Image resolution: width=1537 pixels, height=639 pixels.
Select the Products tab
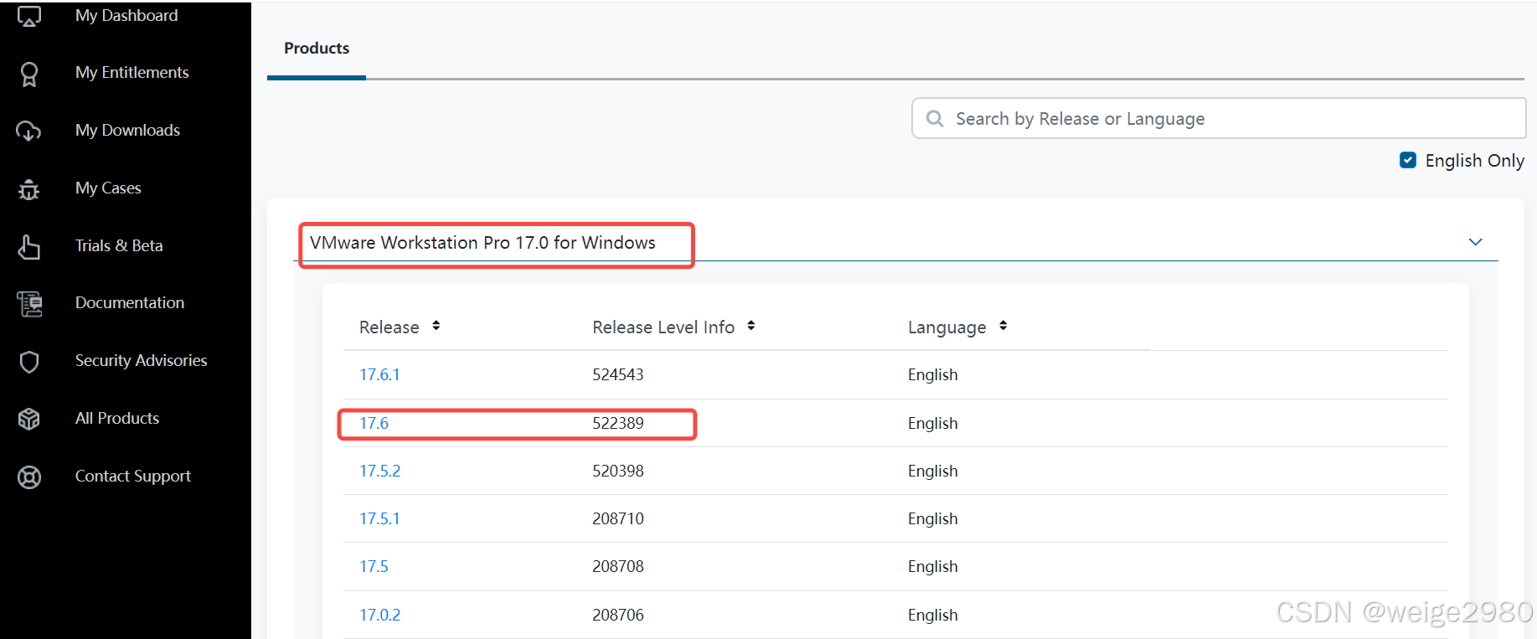coord(317,49)
